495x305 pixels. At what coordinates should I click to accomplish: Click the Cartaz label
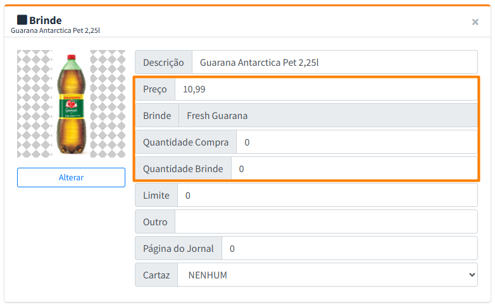pyautogui.click(x=156, y=275)
